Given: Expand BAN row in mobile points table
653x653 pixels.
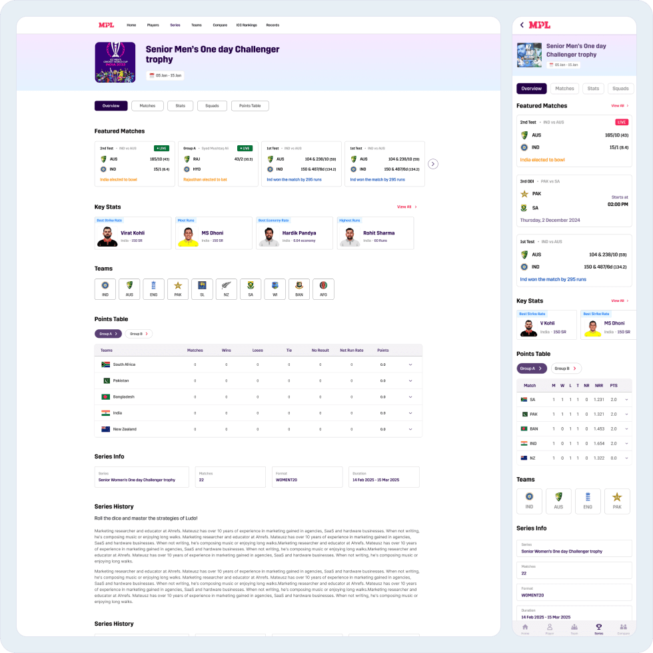Looking at the screenshot, I should click(x=626, y=429).
